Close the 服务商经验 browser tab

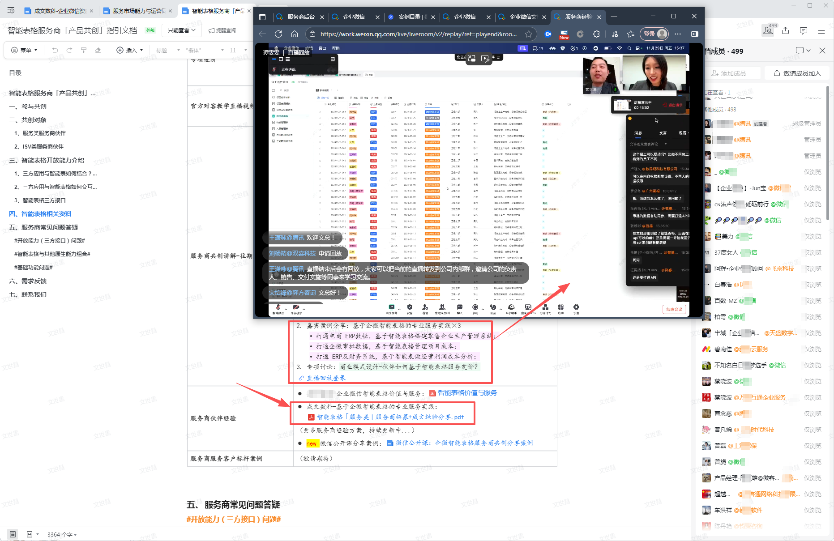pos(599,17)
